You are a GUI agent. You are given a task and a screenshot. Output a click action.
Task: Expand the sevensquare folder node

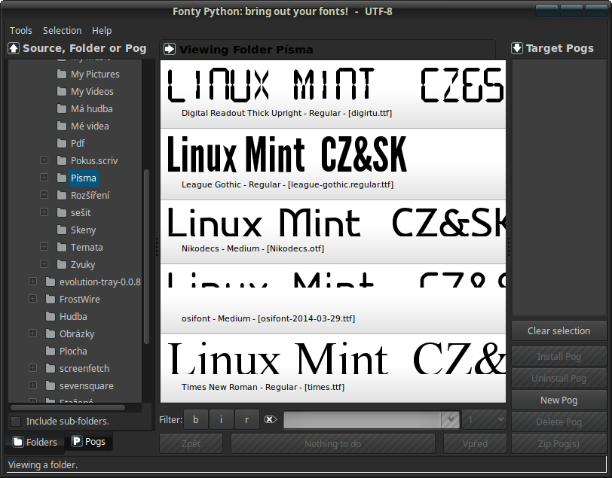pyautogui.click(x=33, y=385)
